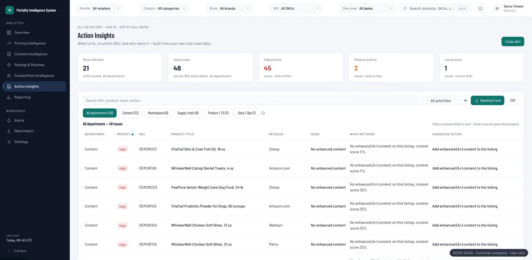Click the Reporting bar chart icon
532x260 pixels.
pyautogui.click(x=9, y=97)
